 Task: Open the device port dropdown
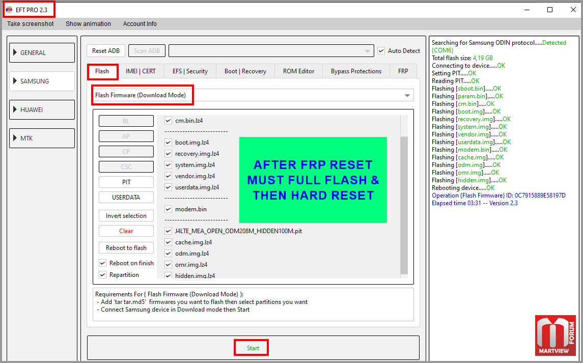tap(271, 51)
